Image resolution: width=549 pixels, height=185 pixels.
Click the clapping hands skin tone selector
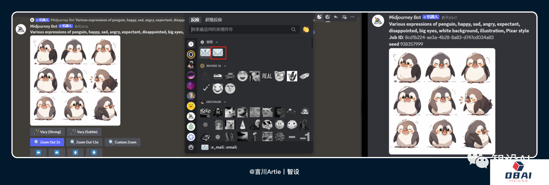[x=306, y=29]
